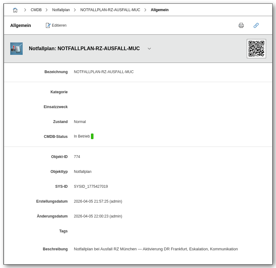Print the object with printer icon
276x268 pixels.
click(241, 25)
